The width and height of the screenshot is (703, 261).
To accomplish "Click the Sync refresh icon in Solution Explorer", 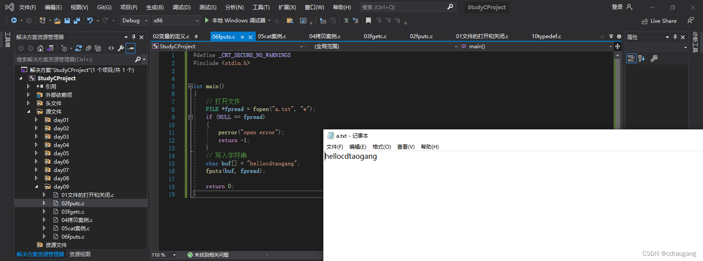I will [79, 48].
